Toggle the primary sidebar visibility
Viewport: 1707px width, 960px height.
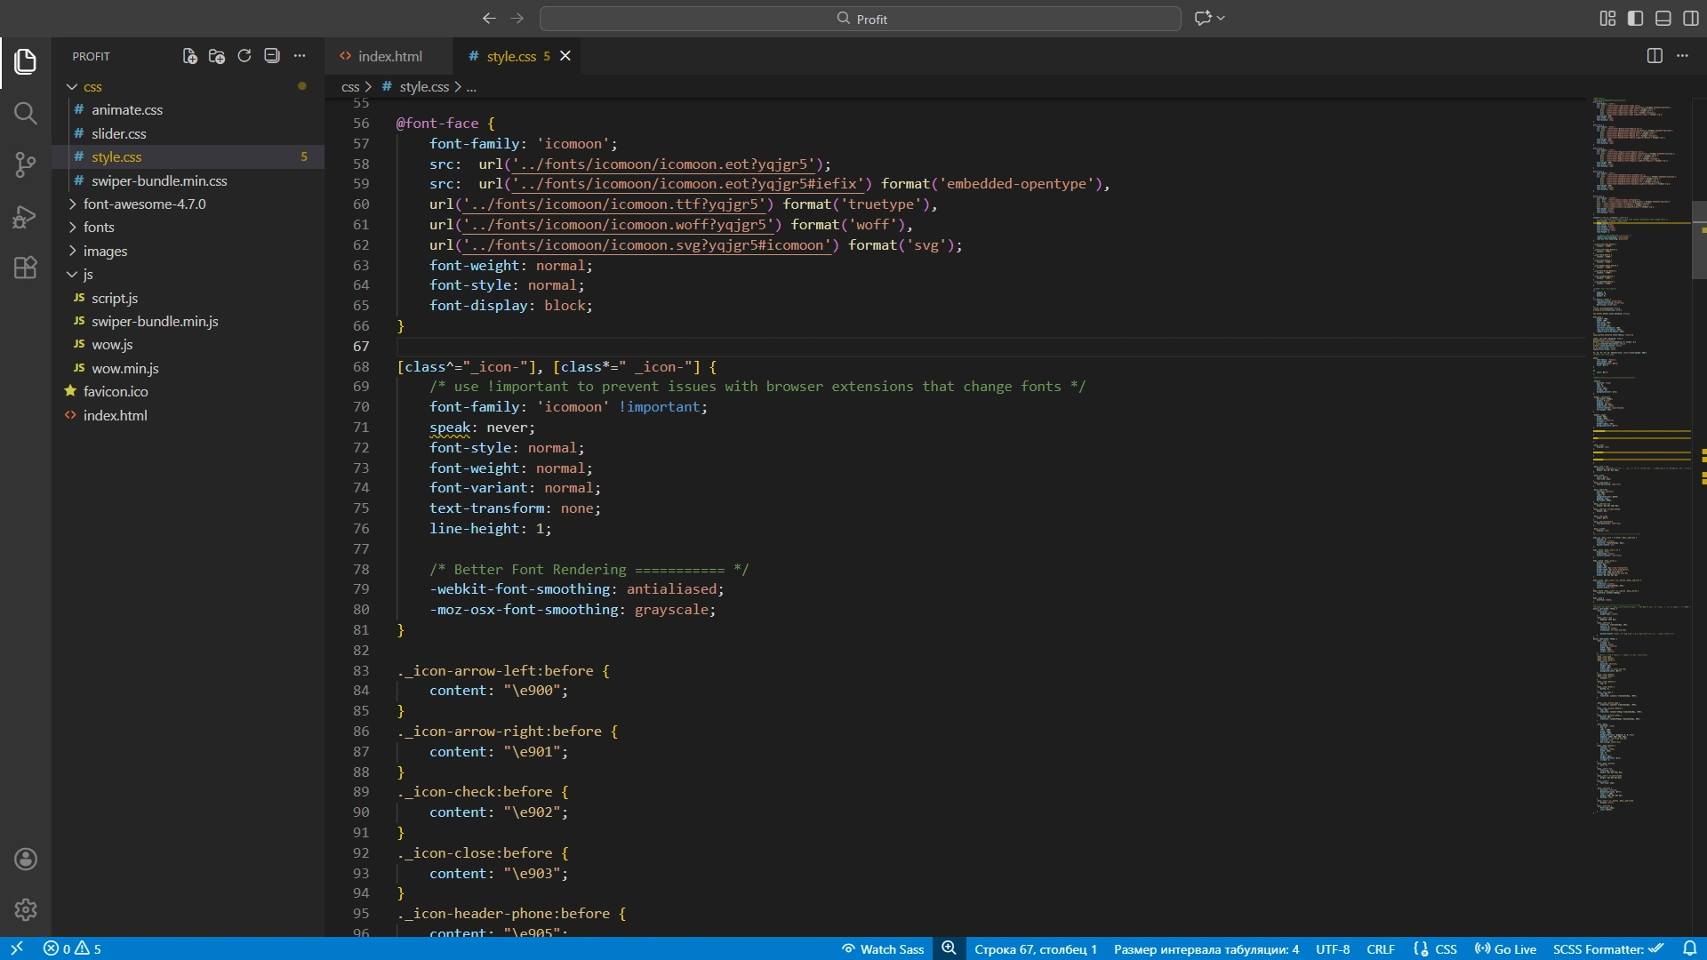pos(1635,19)
